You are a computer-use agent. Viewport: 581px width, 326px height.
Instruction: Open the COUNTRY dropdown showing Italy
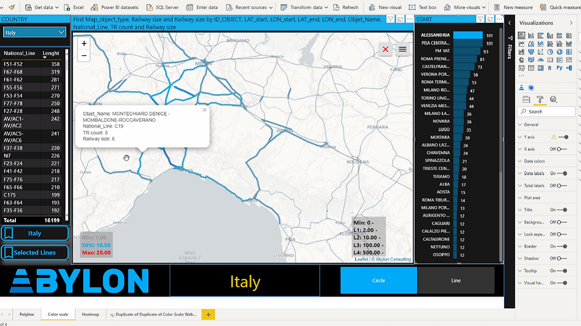pos(34,32)
